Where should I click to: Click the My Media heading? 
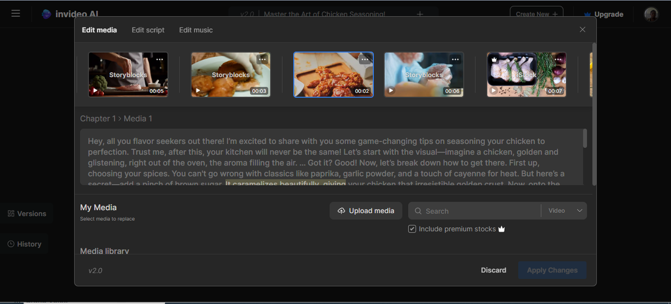coord(99,208)
